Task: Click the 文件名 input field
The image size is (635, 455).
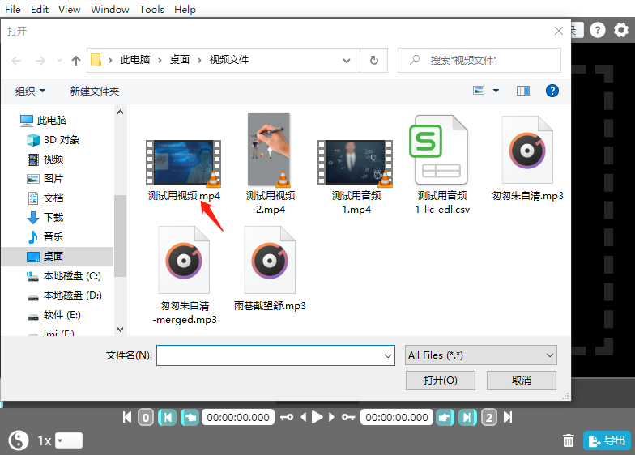Action: pyautogui.click(x=275, y=355)
